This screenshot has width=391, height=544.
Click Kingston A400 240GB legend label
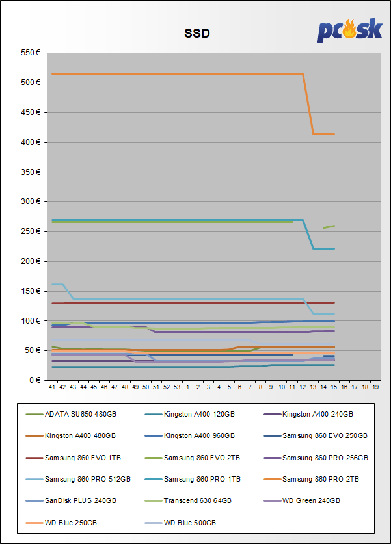tap(317, 414)
